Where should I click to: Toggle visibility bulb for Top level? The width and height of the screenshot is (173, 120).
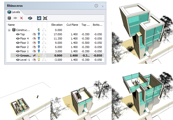pyautogui.click(x=39, y=34)
